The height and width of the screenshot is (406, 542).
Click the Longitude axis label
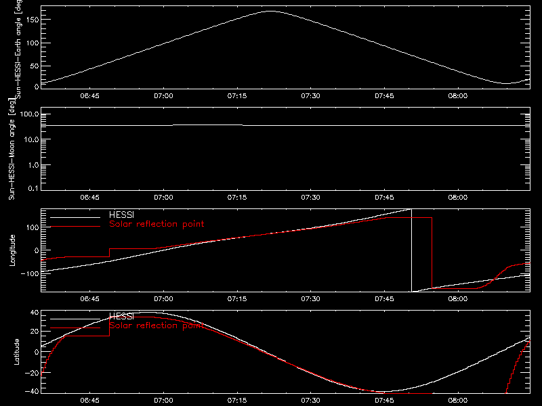12,250
